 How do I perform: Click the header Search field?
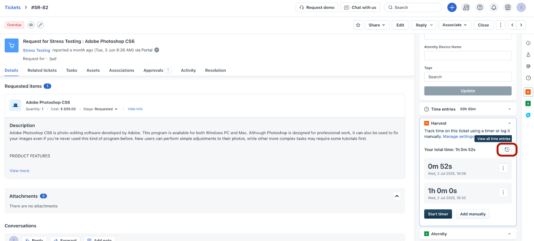pyautogui.click(x=413, y=7)
